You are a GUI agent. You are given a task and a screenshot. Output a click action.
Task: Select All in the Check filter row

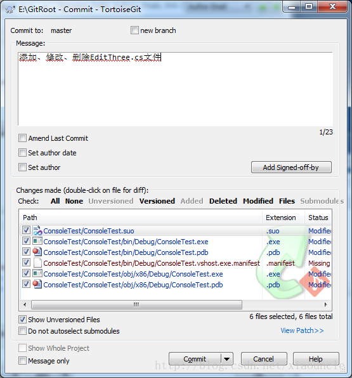(55, 201)
